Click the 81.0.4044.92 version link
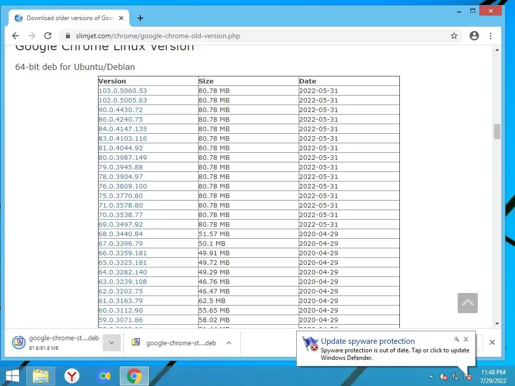515x386 pixels. [x=121, y=148]
